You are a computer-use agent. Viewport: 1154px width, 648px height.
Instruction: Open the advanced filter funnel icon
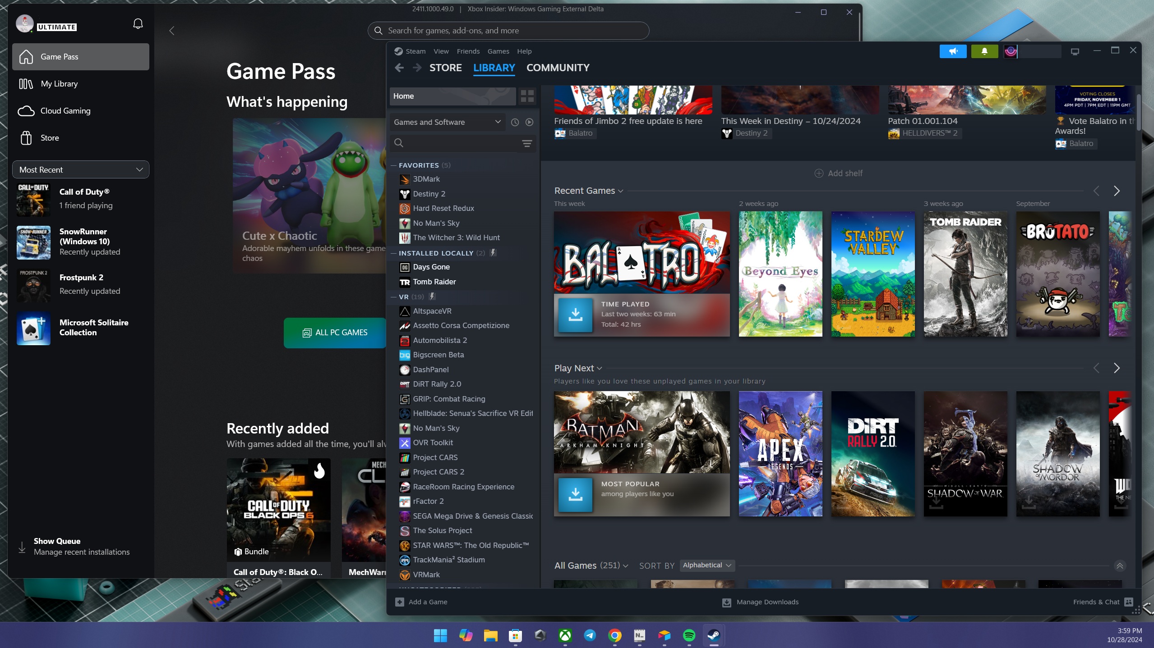click(x=526, y=143)
